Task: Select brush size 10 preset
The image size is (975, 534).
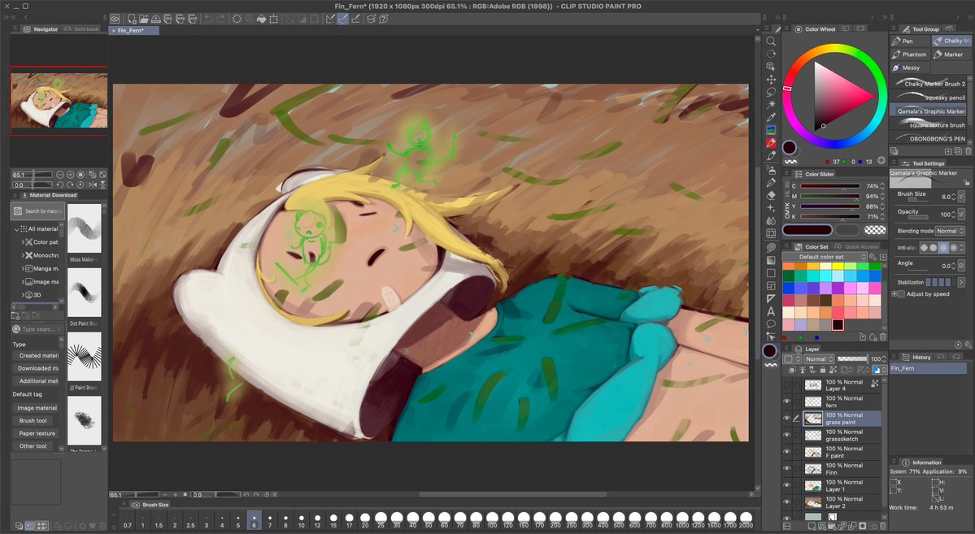Action: [301, 519]
